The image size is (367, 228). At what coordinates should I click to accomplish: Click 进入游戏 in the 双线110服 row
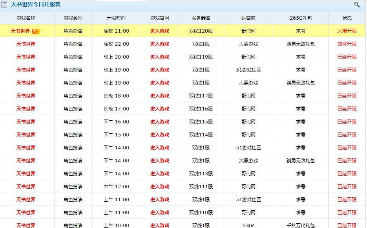pos(159,213)
